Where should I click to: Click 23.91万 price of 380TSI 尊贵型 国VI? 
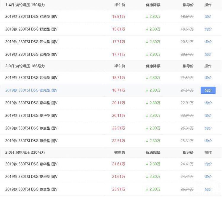coord(118,189)
